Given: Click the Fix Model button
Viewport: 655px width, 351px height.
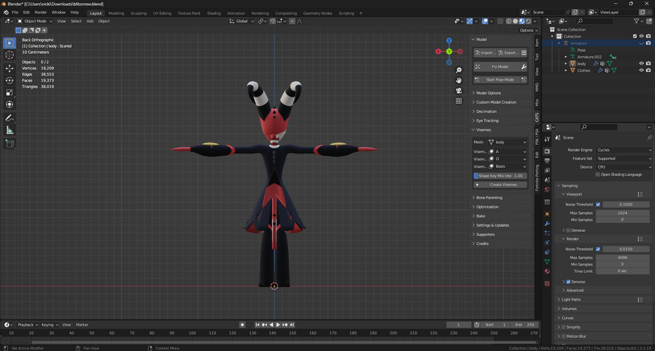Looking at the screenshot, I should [x=499, y=66].
